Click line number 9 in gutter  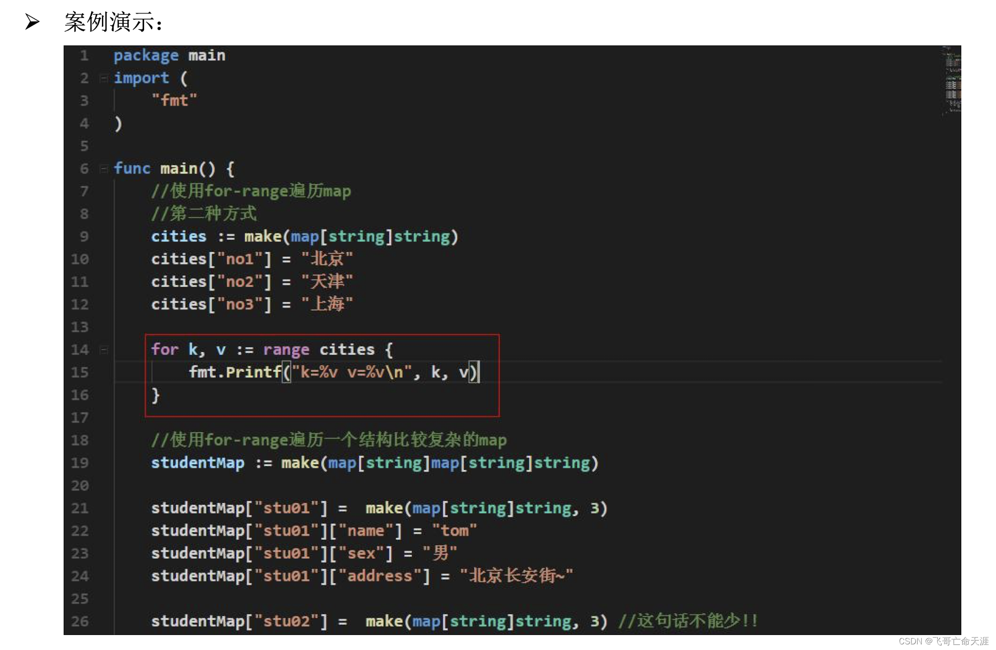pos(84,236)
